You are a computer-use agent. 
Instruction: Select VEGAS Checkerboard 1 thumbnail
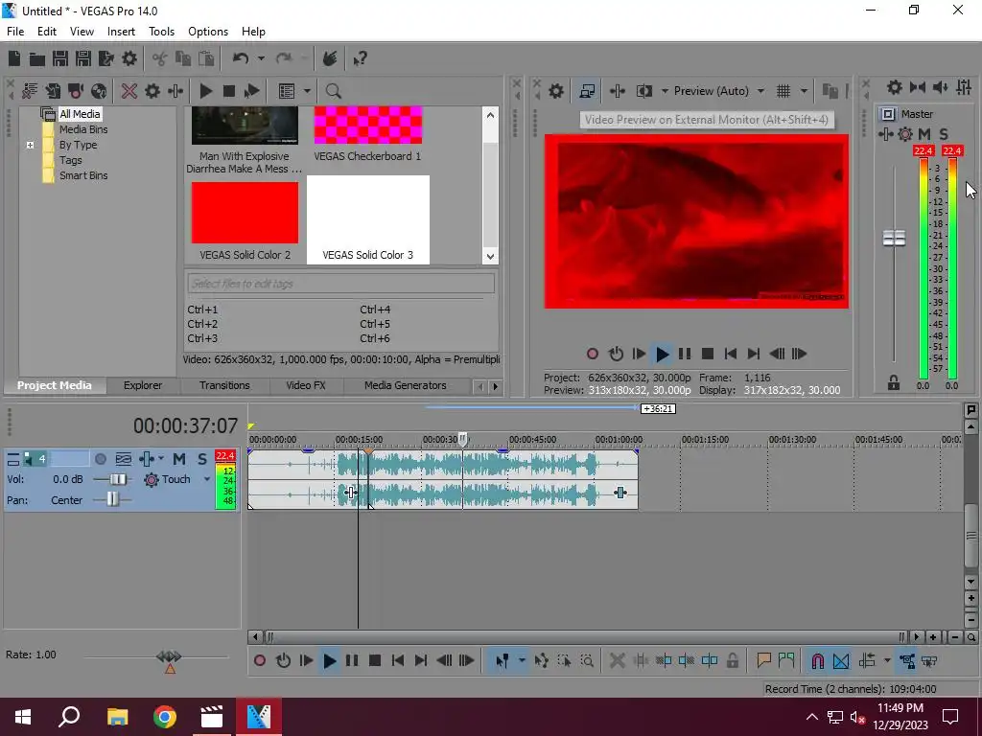coord(368,126)
